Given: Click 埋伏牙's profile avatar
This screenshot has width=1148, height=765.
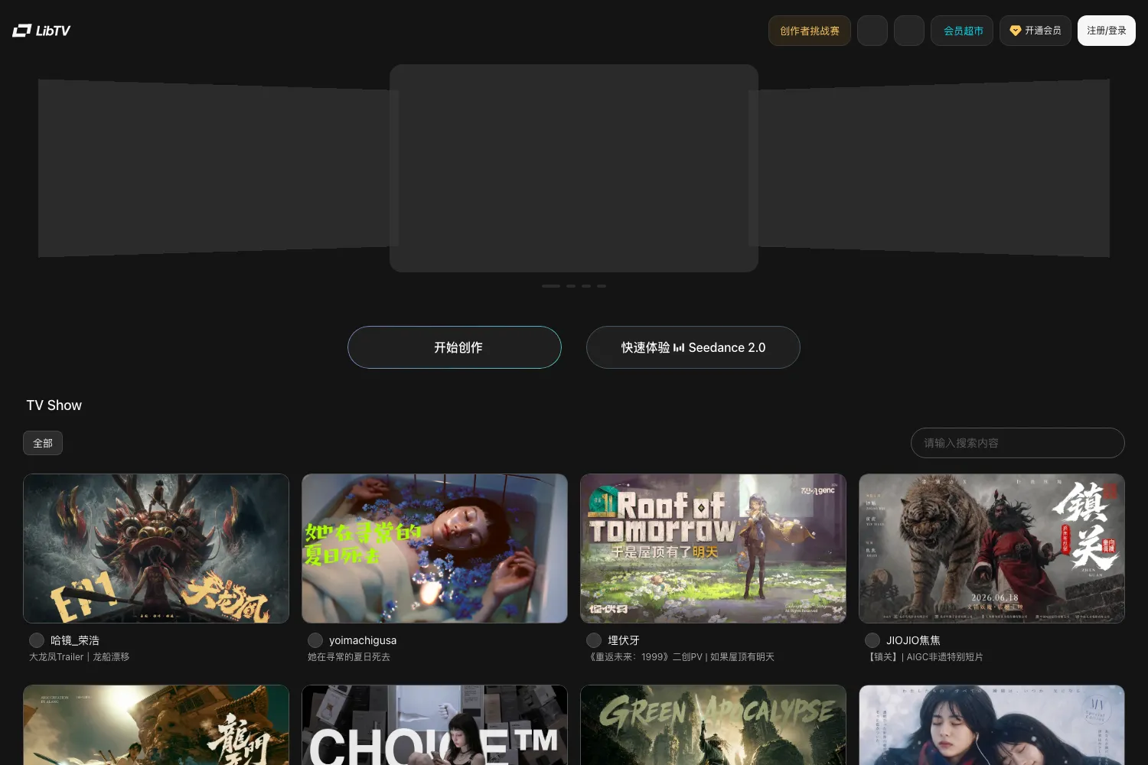Looking at the screenshot, I should pos(594,640).
